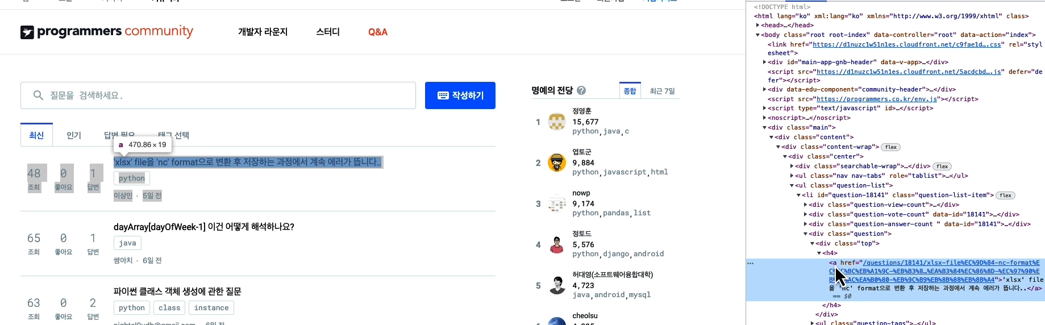
Task: Switch to the 인기 tab
Action: (x=74, y=135)
